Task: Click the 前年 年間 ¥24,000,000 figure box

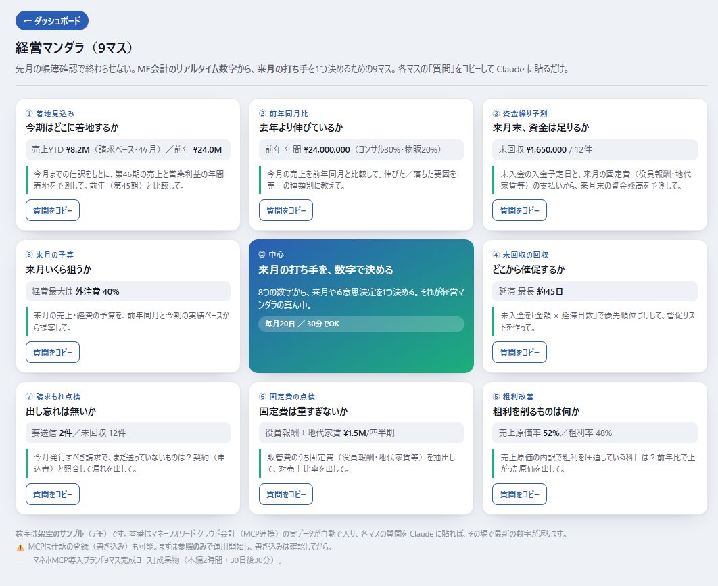Action: 361,149
